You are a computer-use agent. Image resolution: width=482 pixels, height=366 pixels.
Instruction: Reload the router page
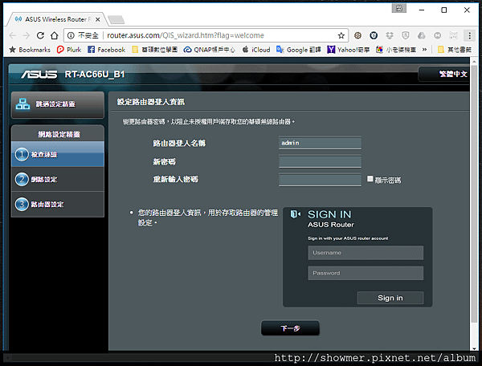pos(40,35)
